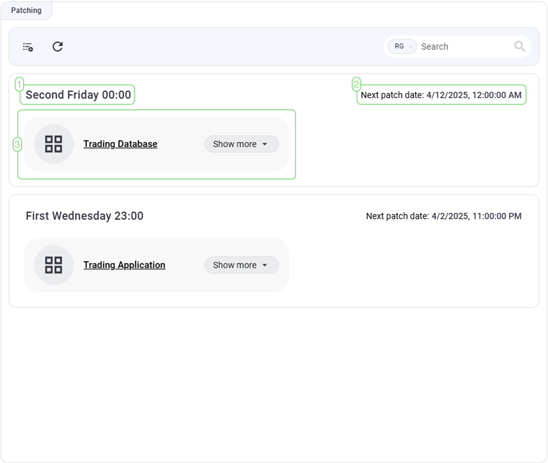Expand Show more for Trading Database

pos(241,144)
